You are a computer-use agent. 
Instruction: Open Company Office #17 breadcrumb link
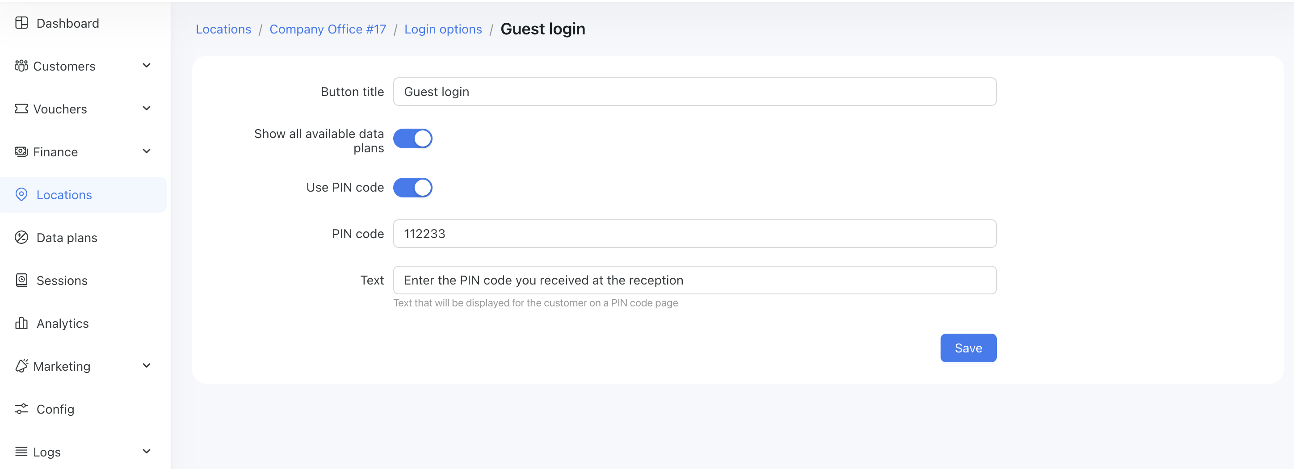click(328, 29)
